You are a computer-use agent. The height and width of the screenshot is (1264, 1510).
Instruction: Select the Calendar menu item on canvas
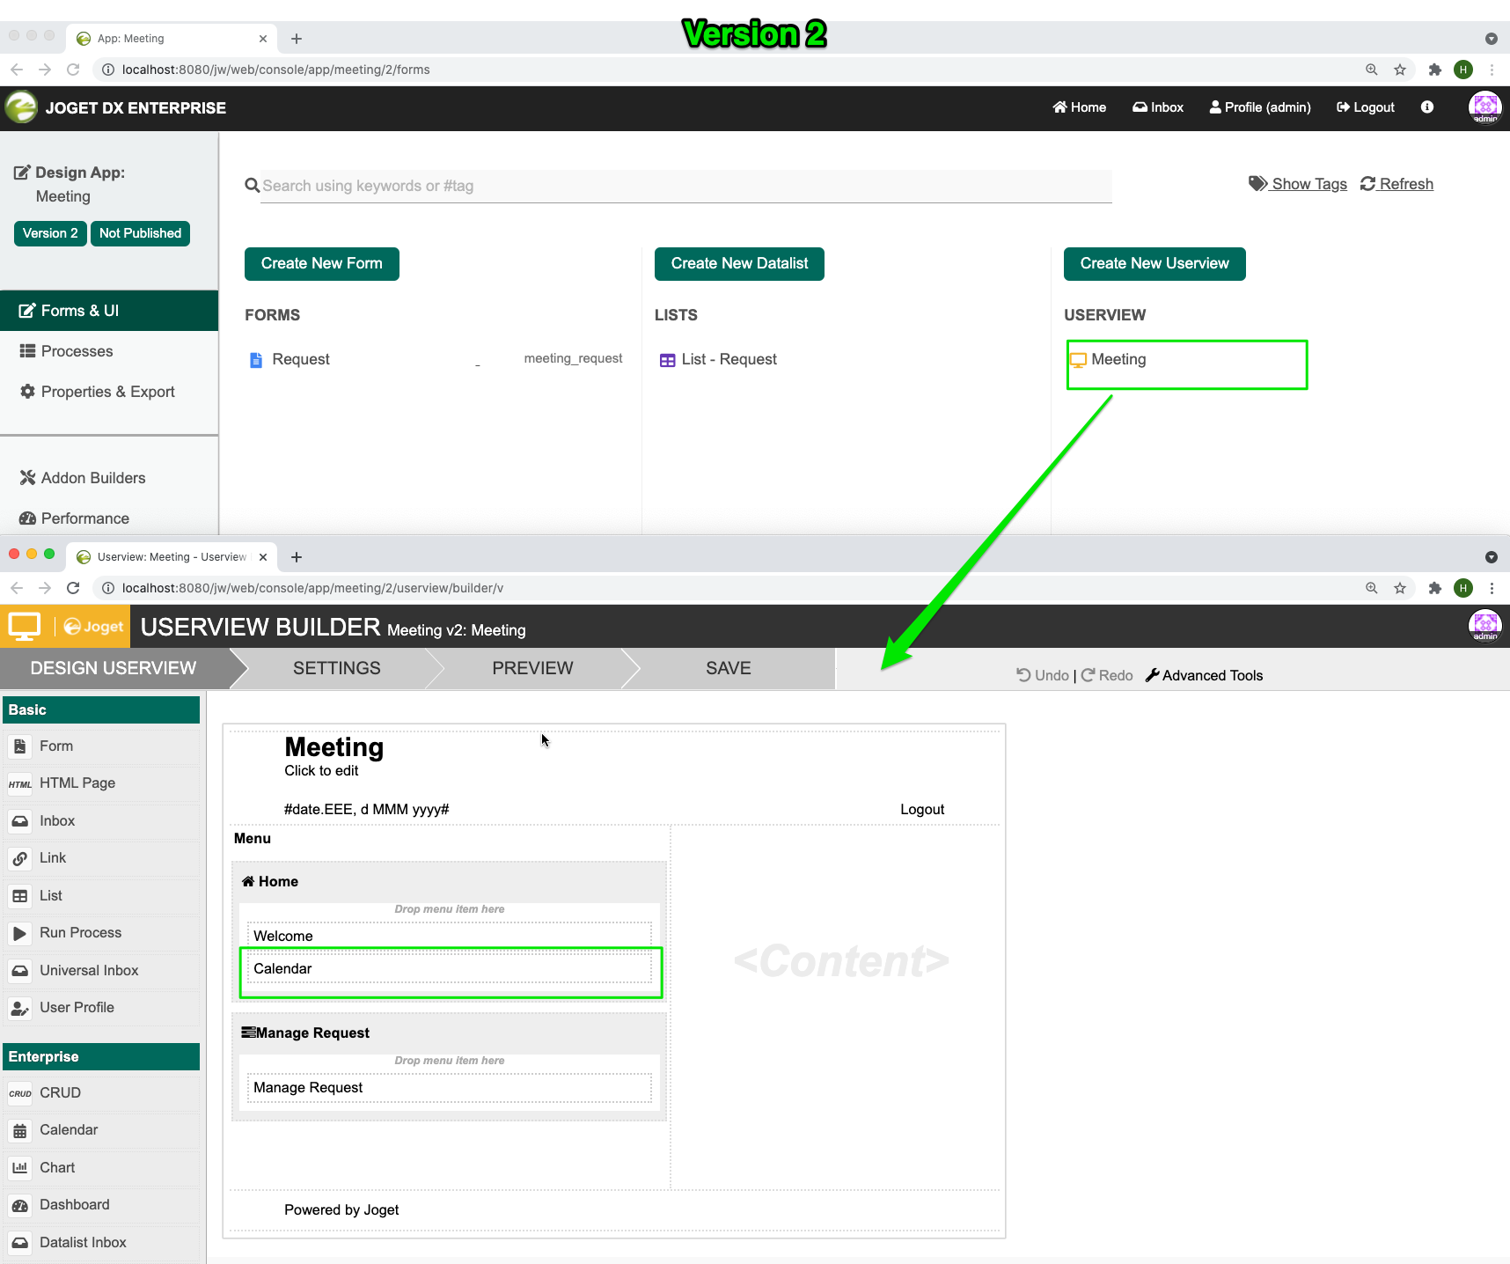(450, 968)
